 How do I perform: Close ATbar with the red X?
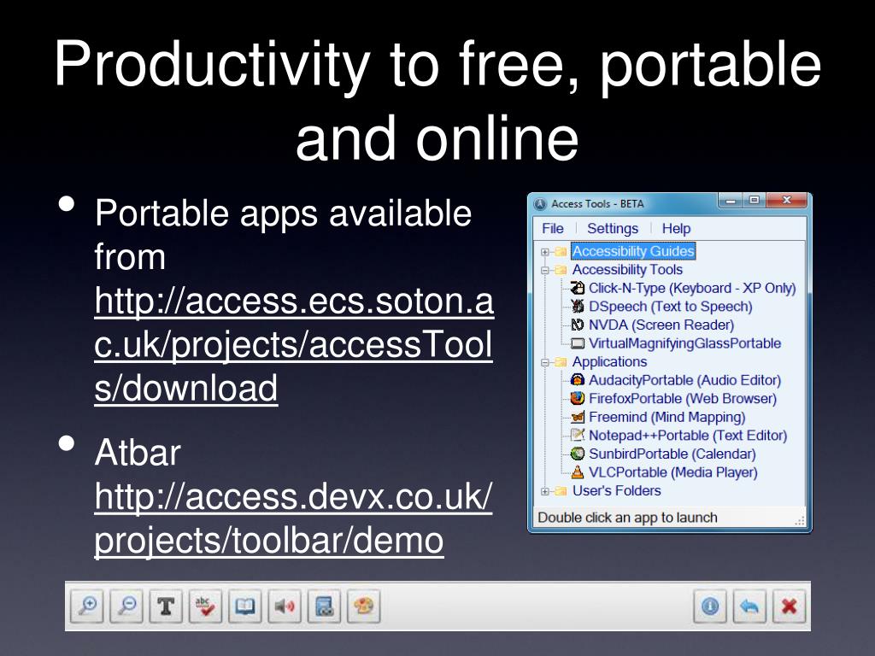(789, 606)
